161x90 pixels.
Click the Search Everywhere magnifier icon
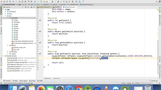[157, 2]
